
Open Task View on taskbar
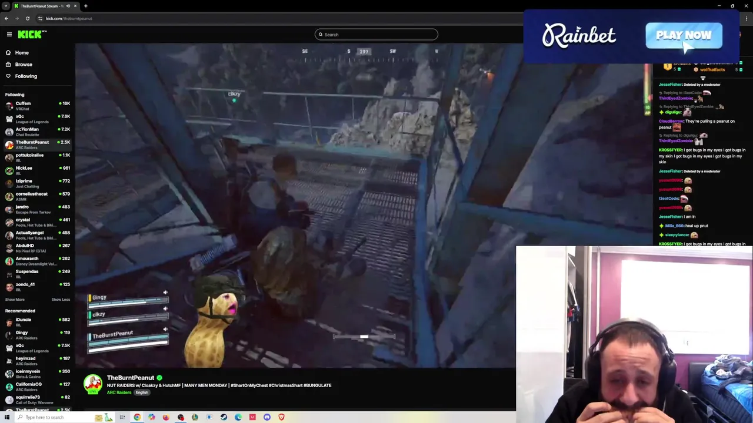click(x=122, y=417)
